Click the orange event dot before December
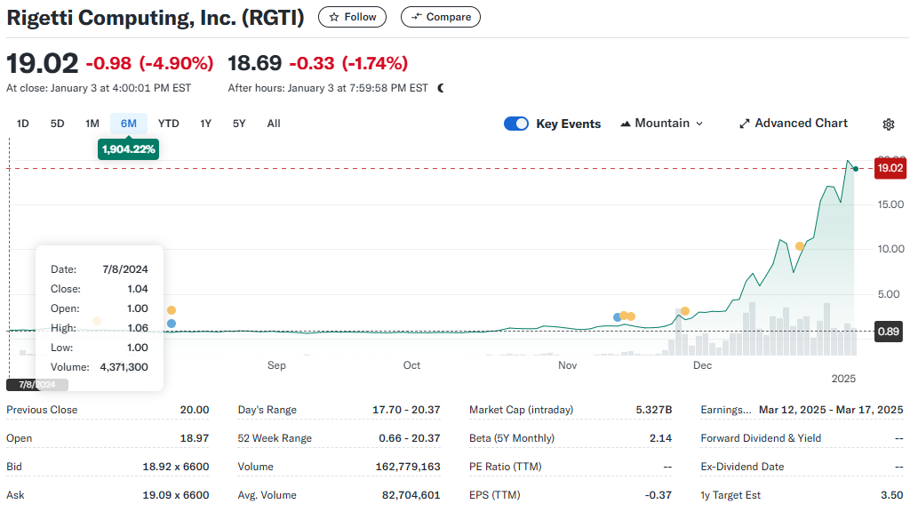Screen dimensions: 918x512 click(685, 311)
